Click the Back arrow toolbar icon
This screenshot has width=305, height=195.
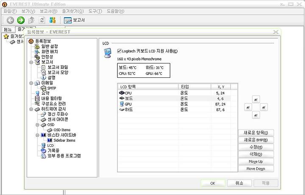coord(10,20)
